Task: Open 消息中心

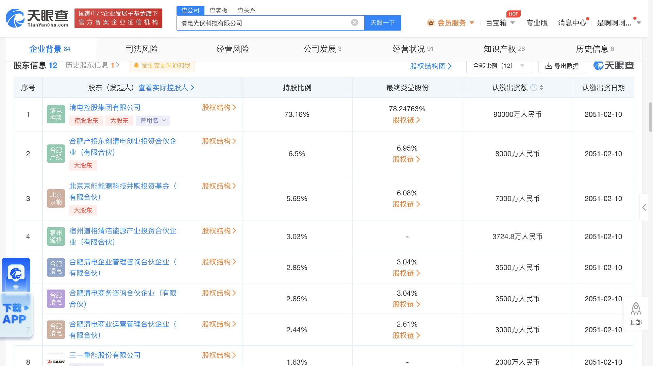Action: pyautogui.click(x=572, y=23)
